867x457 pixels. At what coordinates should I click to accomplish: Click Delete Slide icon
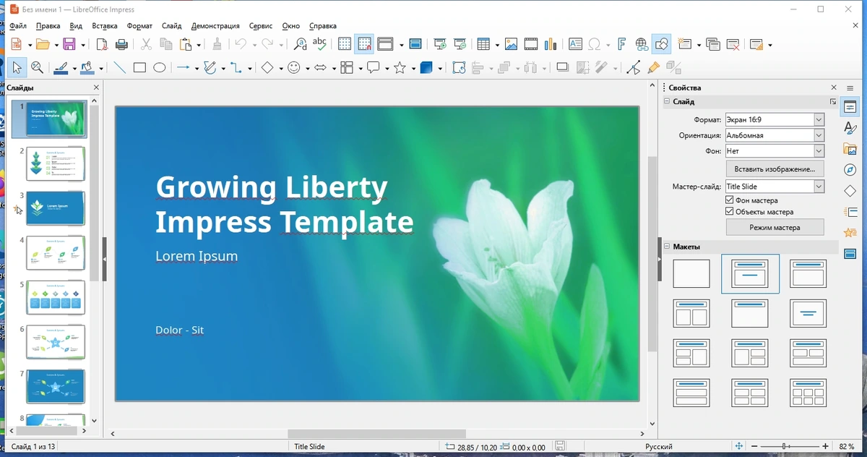point(733,44)
